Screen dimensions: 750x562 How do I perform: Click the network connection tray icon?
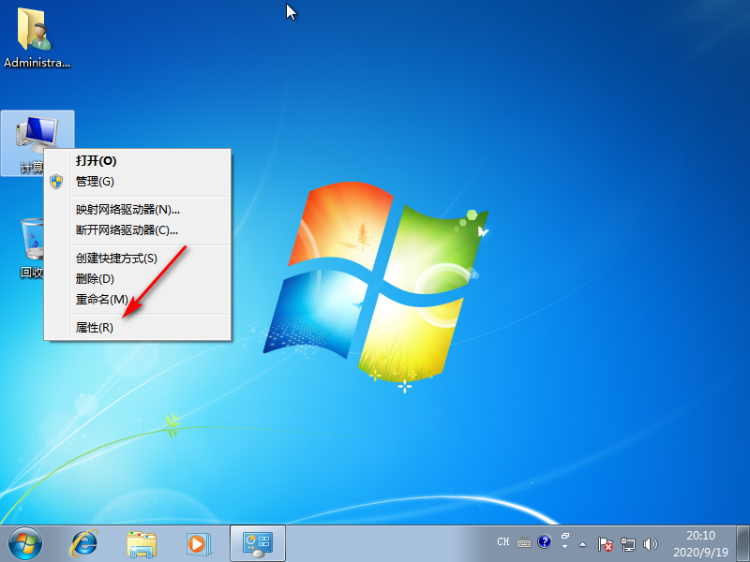[629, 543]
